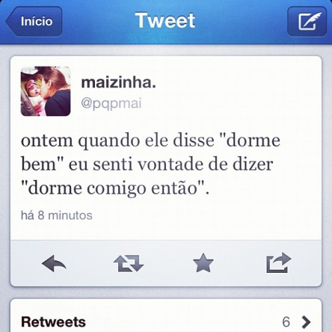
Task: View the 6 retweets count
Action: point(286,322)
